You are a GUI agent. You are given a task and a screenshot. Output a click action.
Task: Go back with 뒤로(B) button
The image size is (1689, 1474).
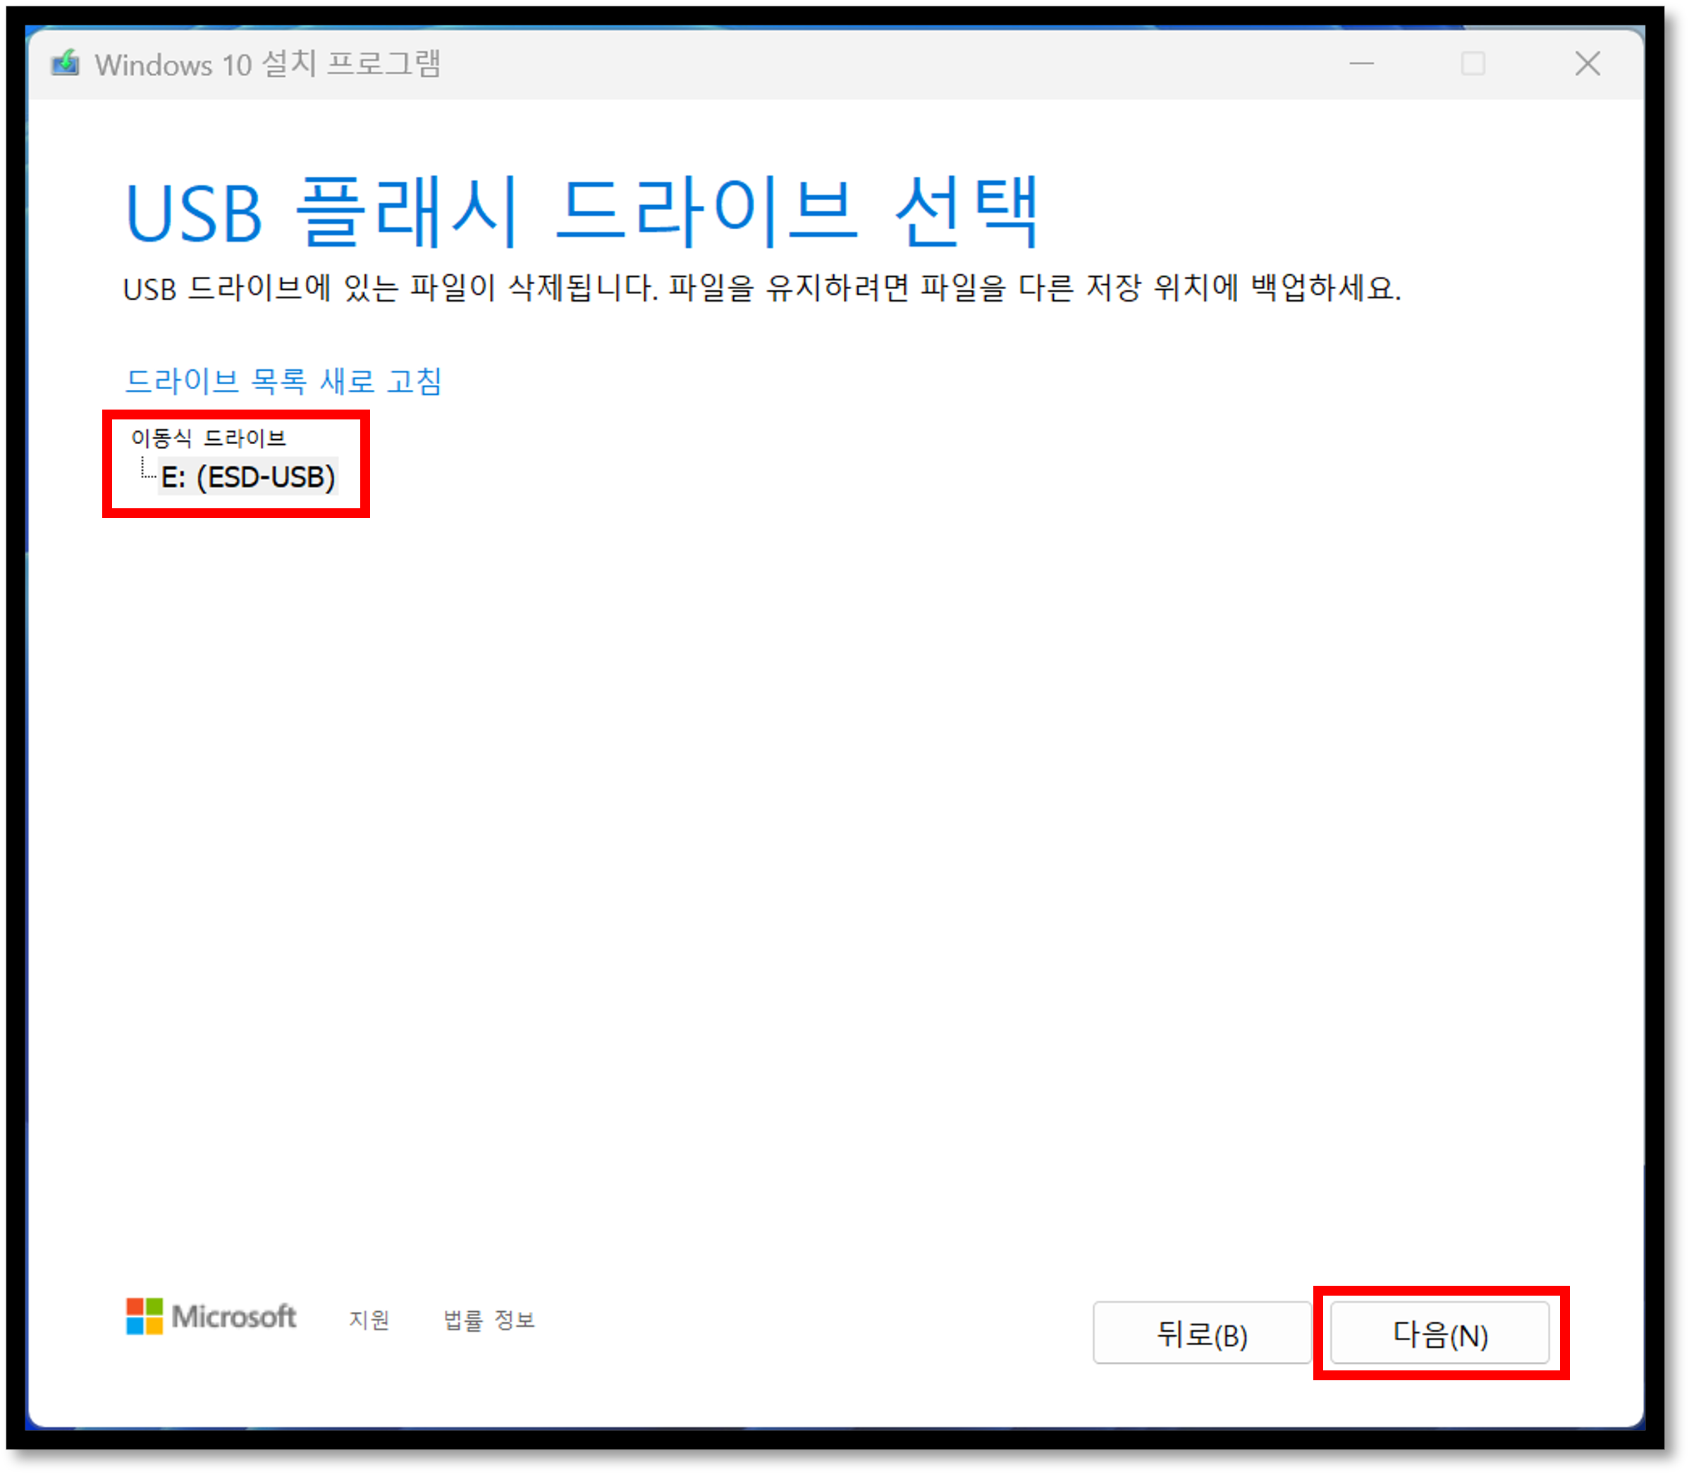[1201, 1333]
